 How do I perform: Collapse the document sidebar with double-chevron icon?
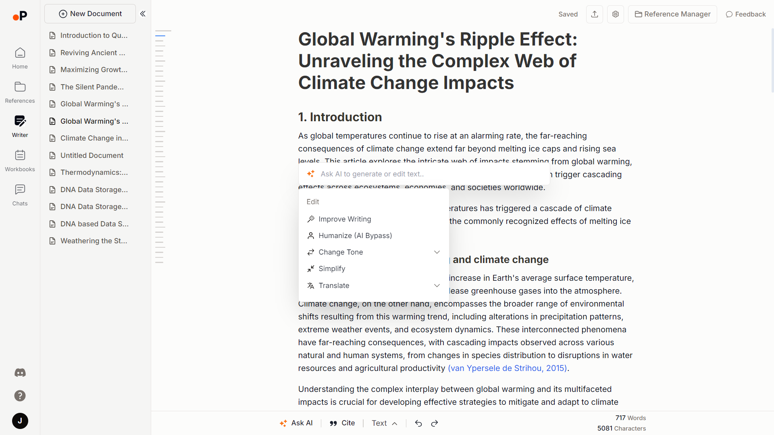point(143,14)
